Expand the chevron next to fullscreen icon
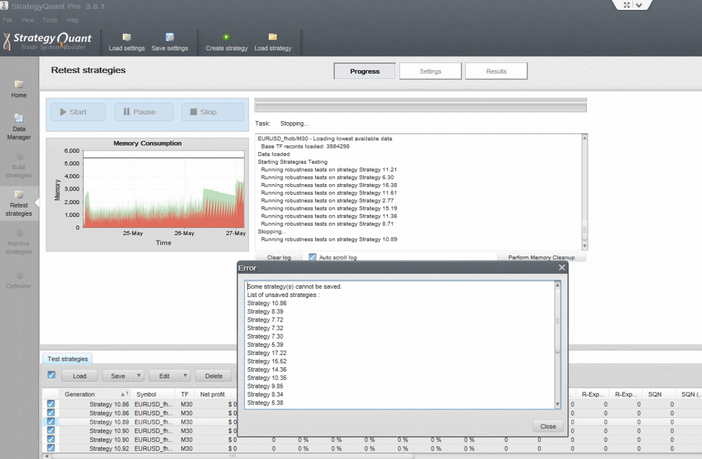The height and width of the screenshot is (459, 702). 639,5
